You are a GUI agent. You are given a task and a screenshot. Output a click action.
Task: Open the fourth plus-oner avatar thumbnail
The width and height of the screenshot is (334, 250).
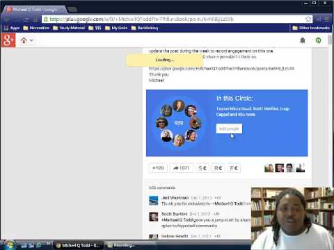301,168
